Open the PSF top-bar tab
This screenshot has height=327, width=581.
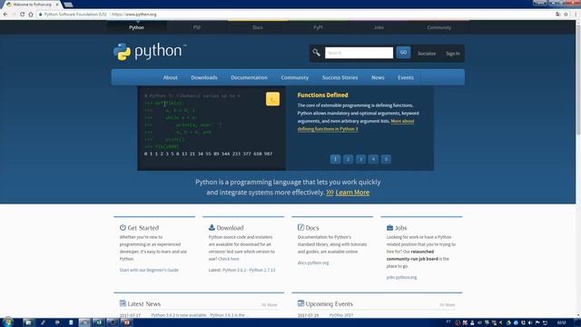point(197,27)
